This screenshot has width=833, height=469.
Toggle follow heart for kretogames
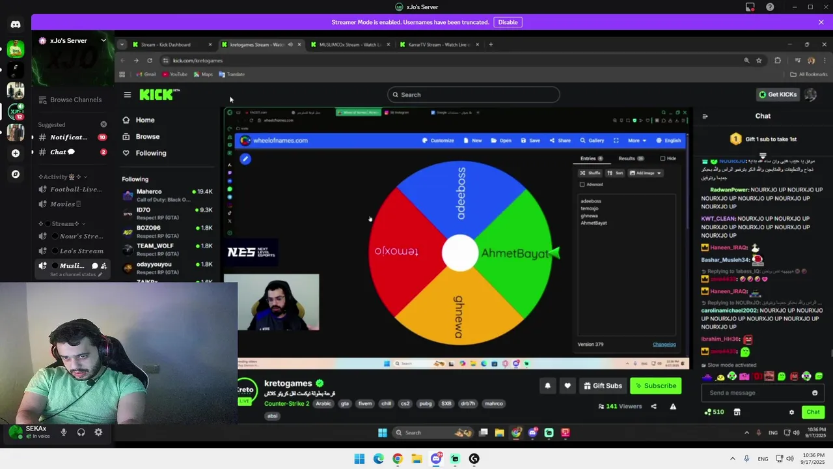(x=567, y=386)
